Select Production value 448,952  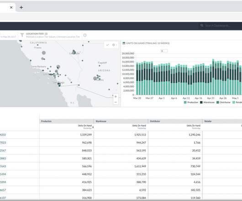click(87, 174)
